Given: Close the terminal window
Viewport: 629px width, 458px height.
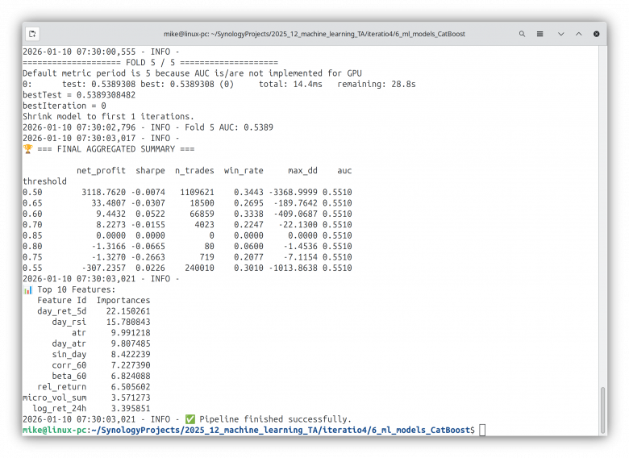Looking at the screenshot, I should pos(597,34).
